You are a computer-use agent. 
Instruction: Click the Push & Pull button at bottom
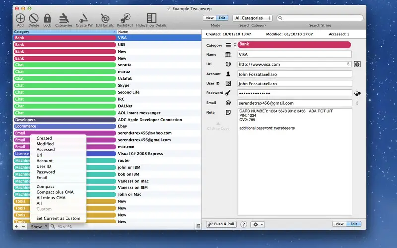(x=221, y=224)
